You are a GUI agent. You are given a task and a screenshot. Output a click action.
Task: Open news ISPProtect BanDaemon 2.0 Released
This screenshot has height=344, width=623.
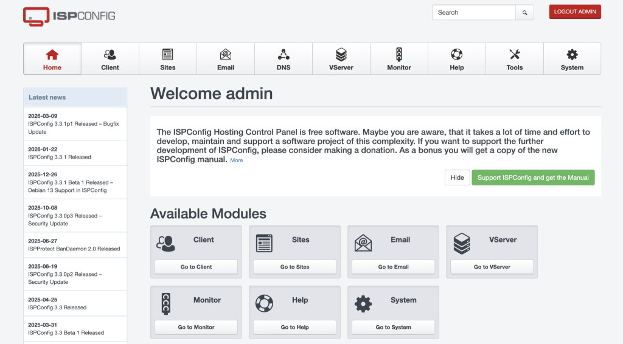point(75,245)
